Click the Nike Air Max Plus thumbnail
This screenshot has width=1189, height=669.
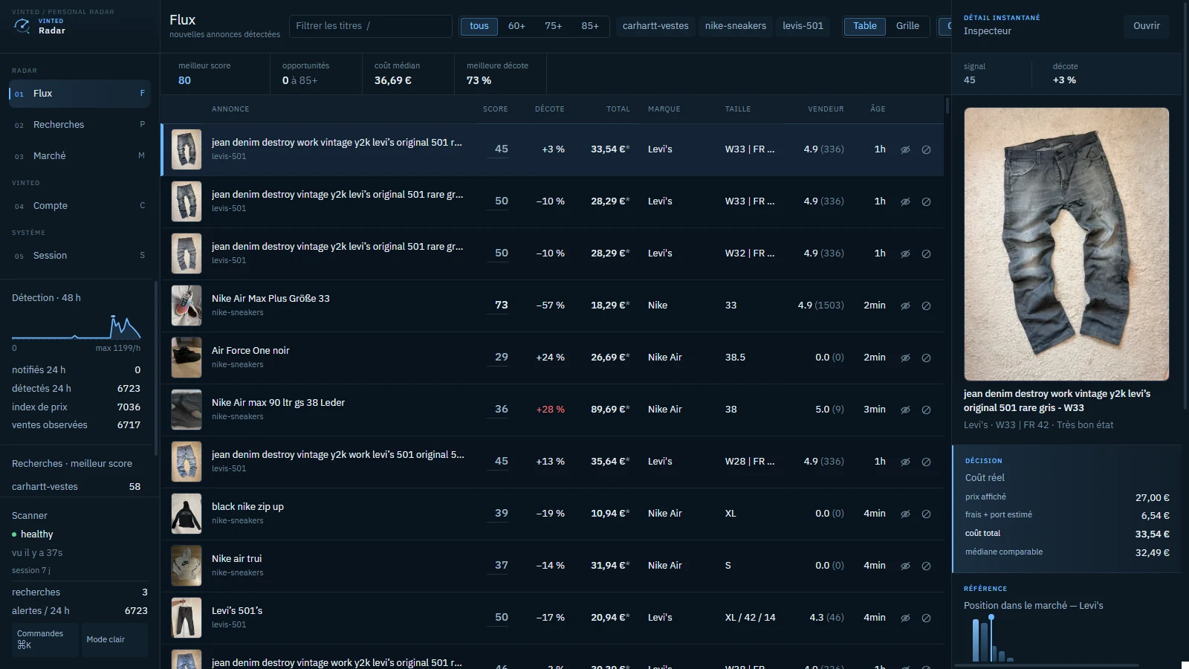point(187,306)
